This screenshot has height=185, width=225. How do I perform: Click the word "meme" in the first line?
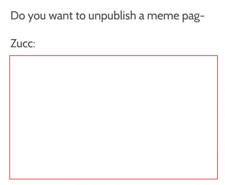point(163,16)
